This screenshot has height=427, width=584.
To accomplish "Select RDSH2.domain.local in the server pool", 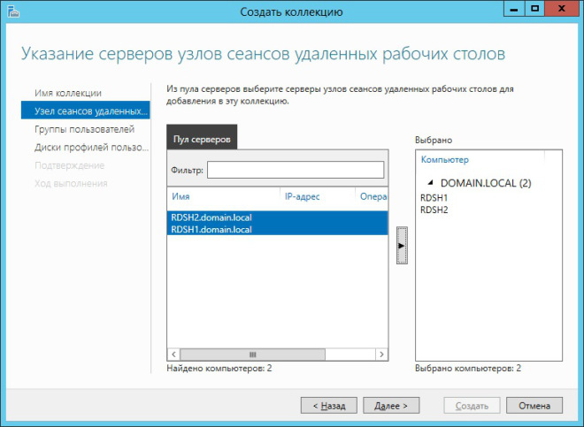I will tap(212, 217).
